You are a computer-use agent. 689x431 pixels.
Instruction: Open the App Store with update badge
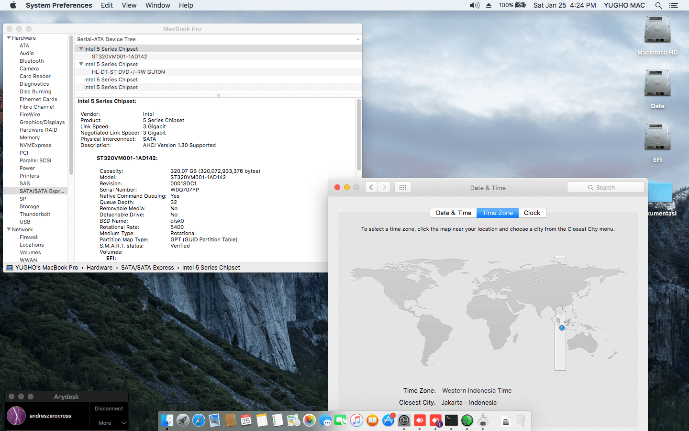click(388, 420)
